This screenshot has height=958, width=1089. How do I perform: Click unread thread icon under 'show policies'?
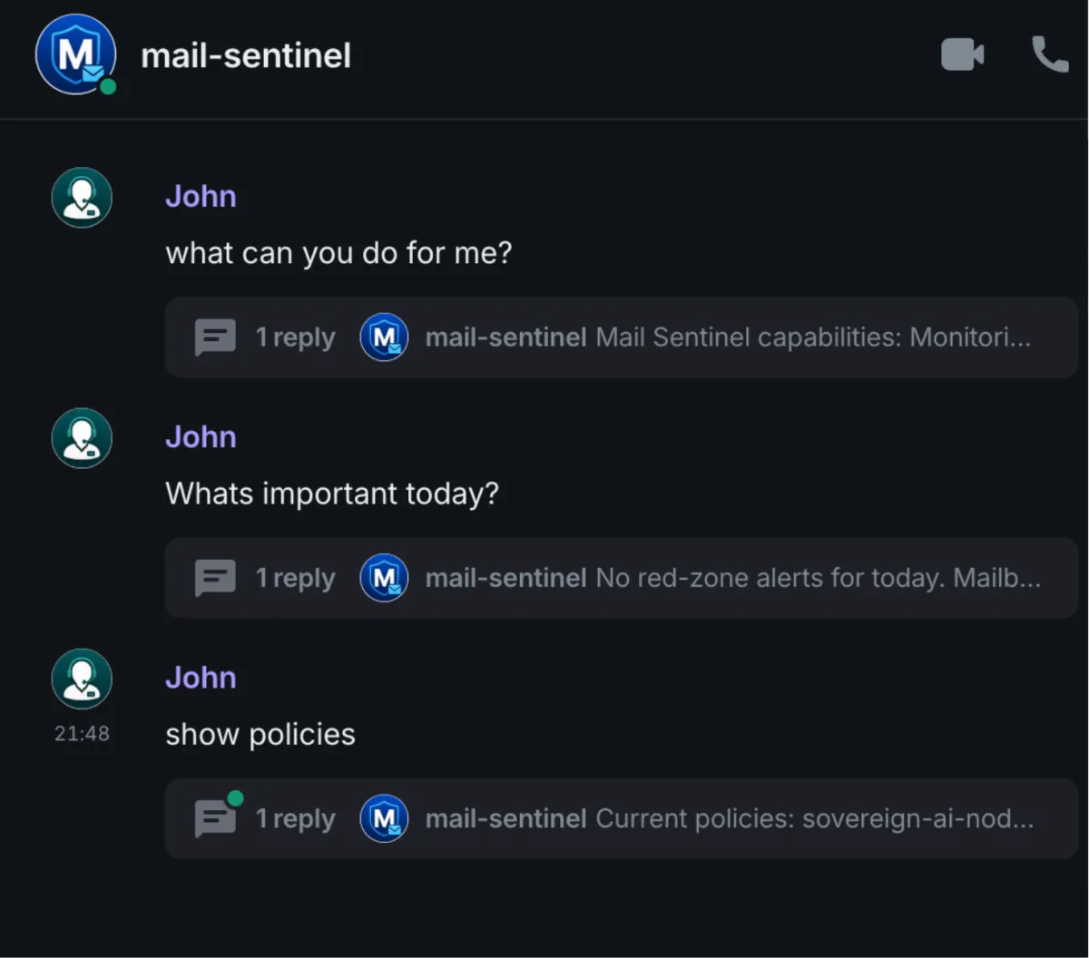[215, 818]
